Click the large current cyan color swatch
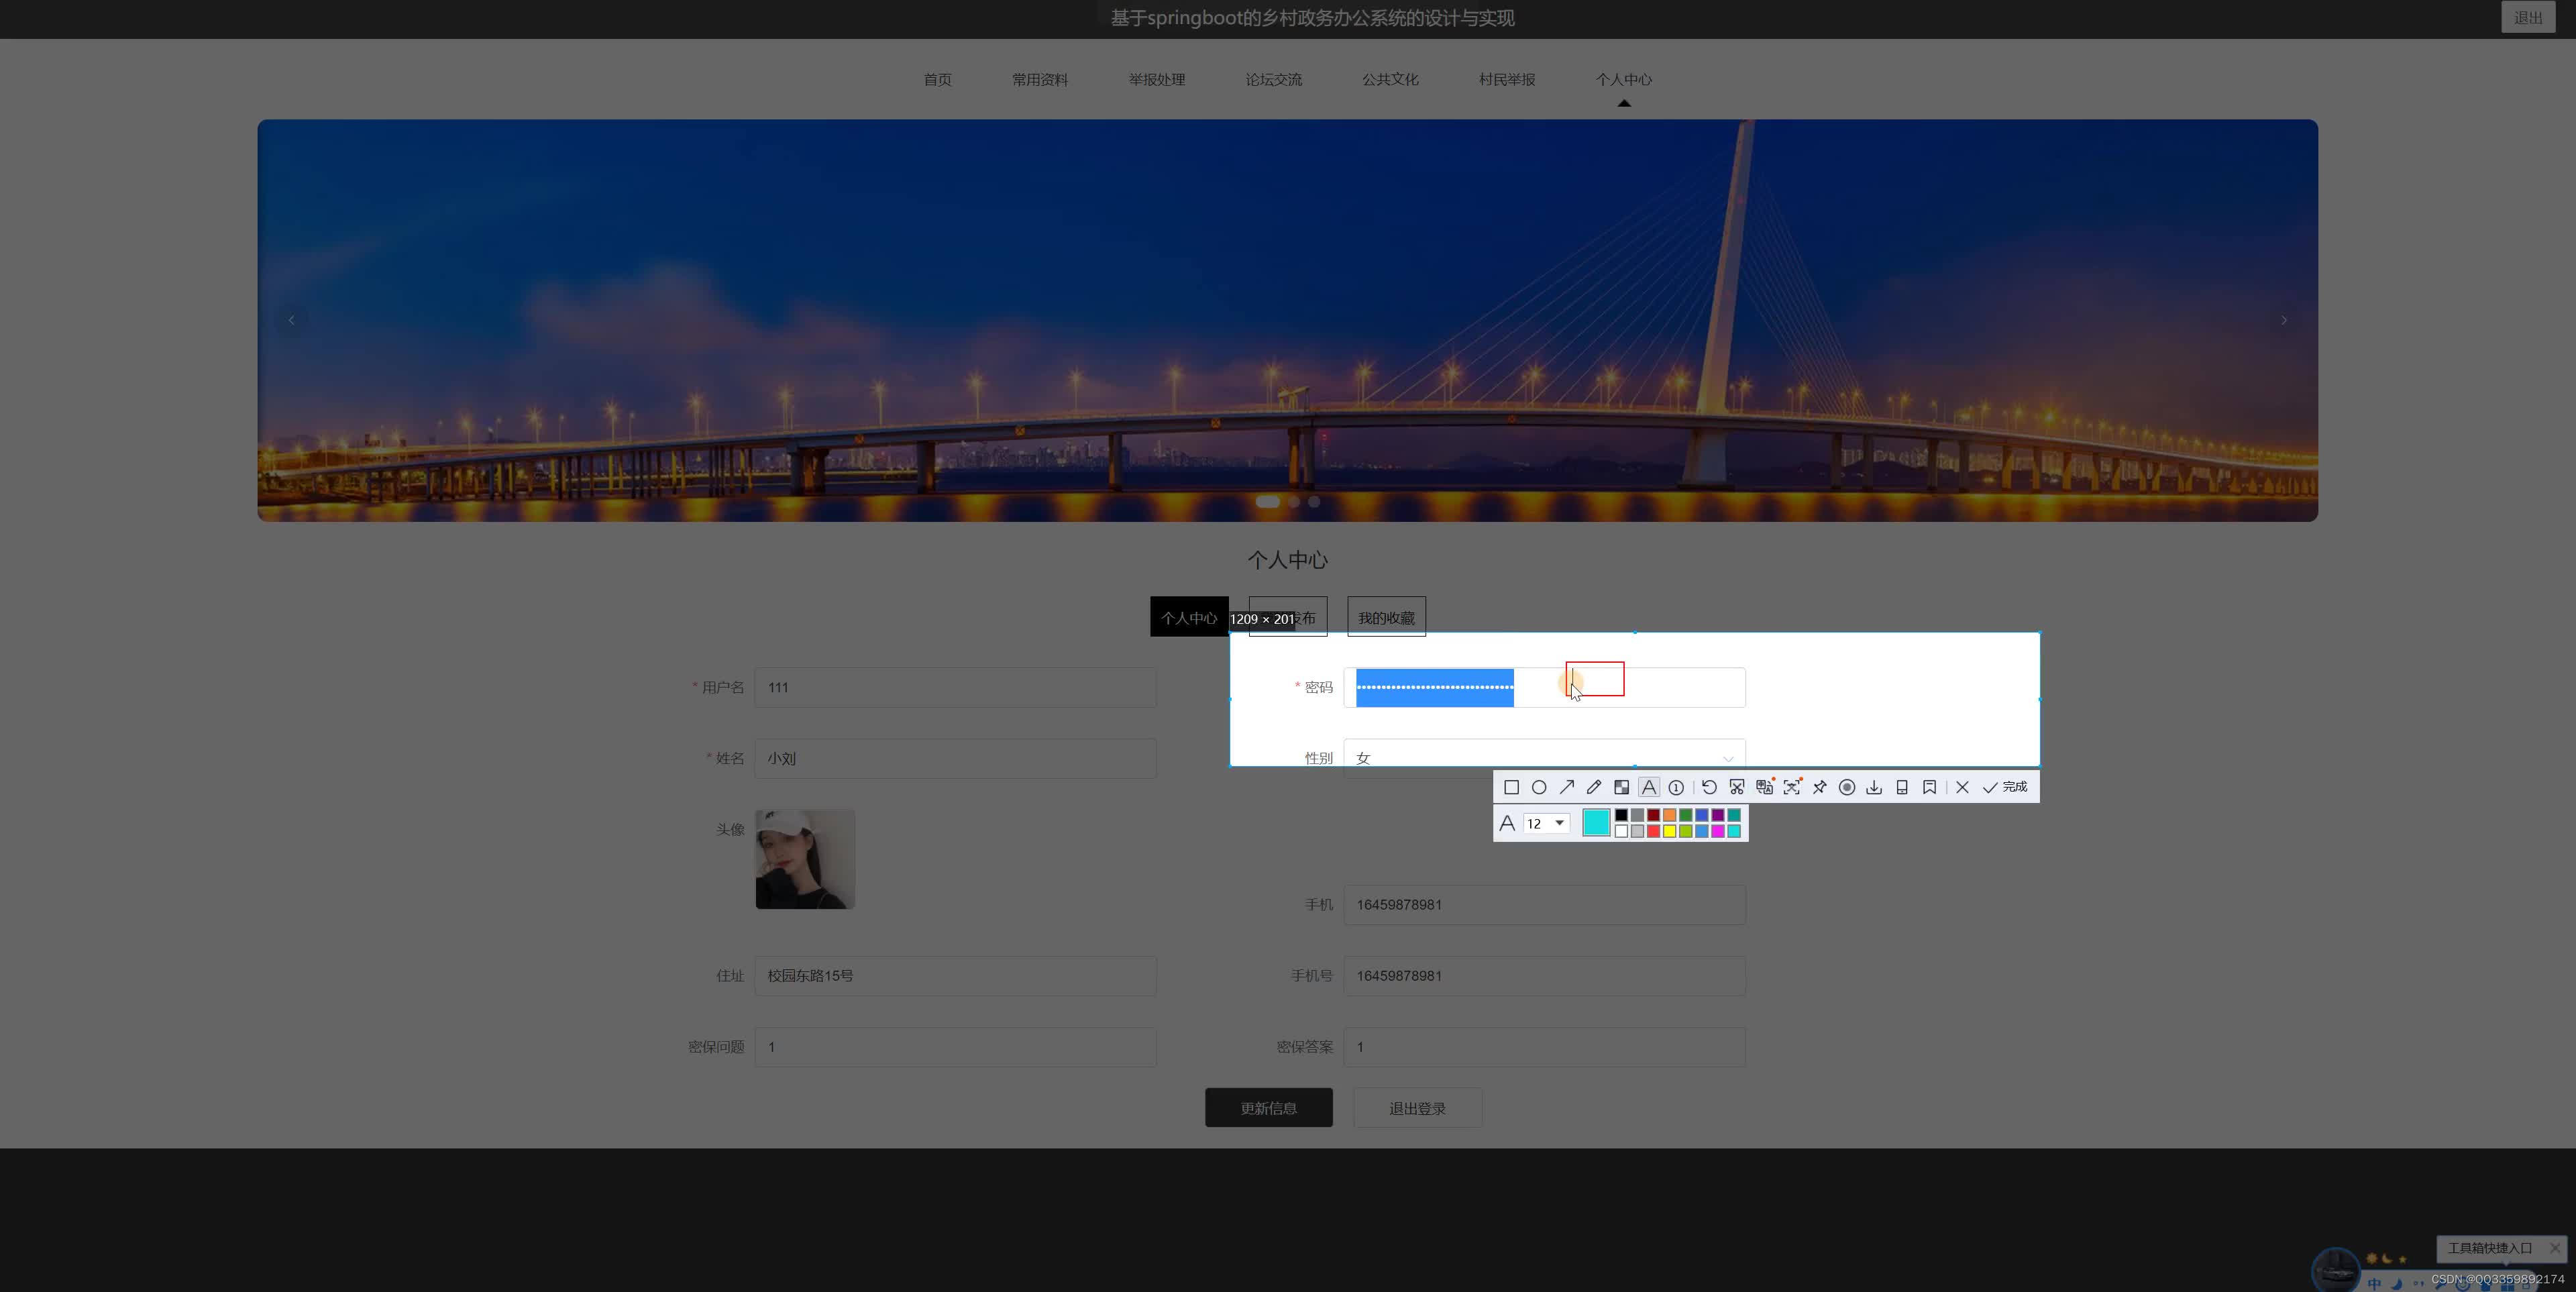The width and height of the screenshot is (2576, 1292). tap(1596, 822)
